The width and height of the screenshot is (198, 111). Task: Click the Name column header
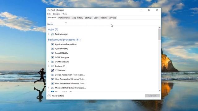pyautogui.click(x=67, y=24)
